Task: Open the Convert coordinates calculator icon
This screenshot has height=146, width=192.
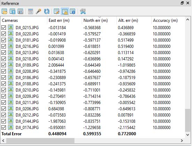Action: [31, 11]
